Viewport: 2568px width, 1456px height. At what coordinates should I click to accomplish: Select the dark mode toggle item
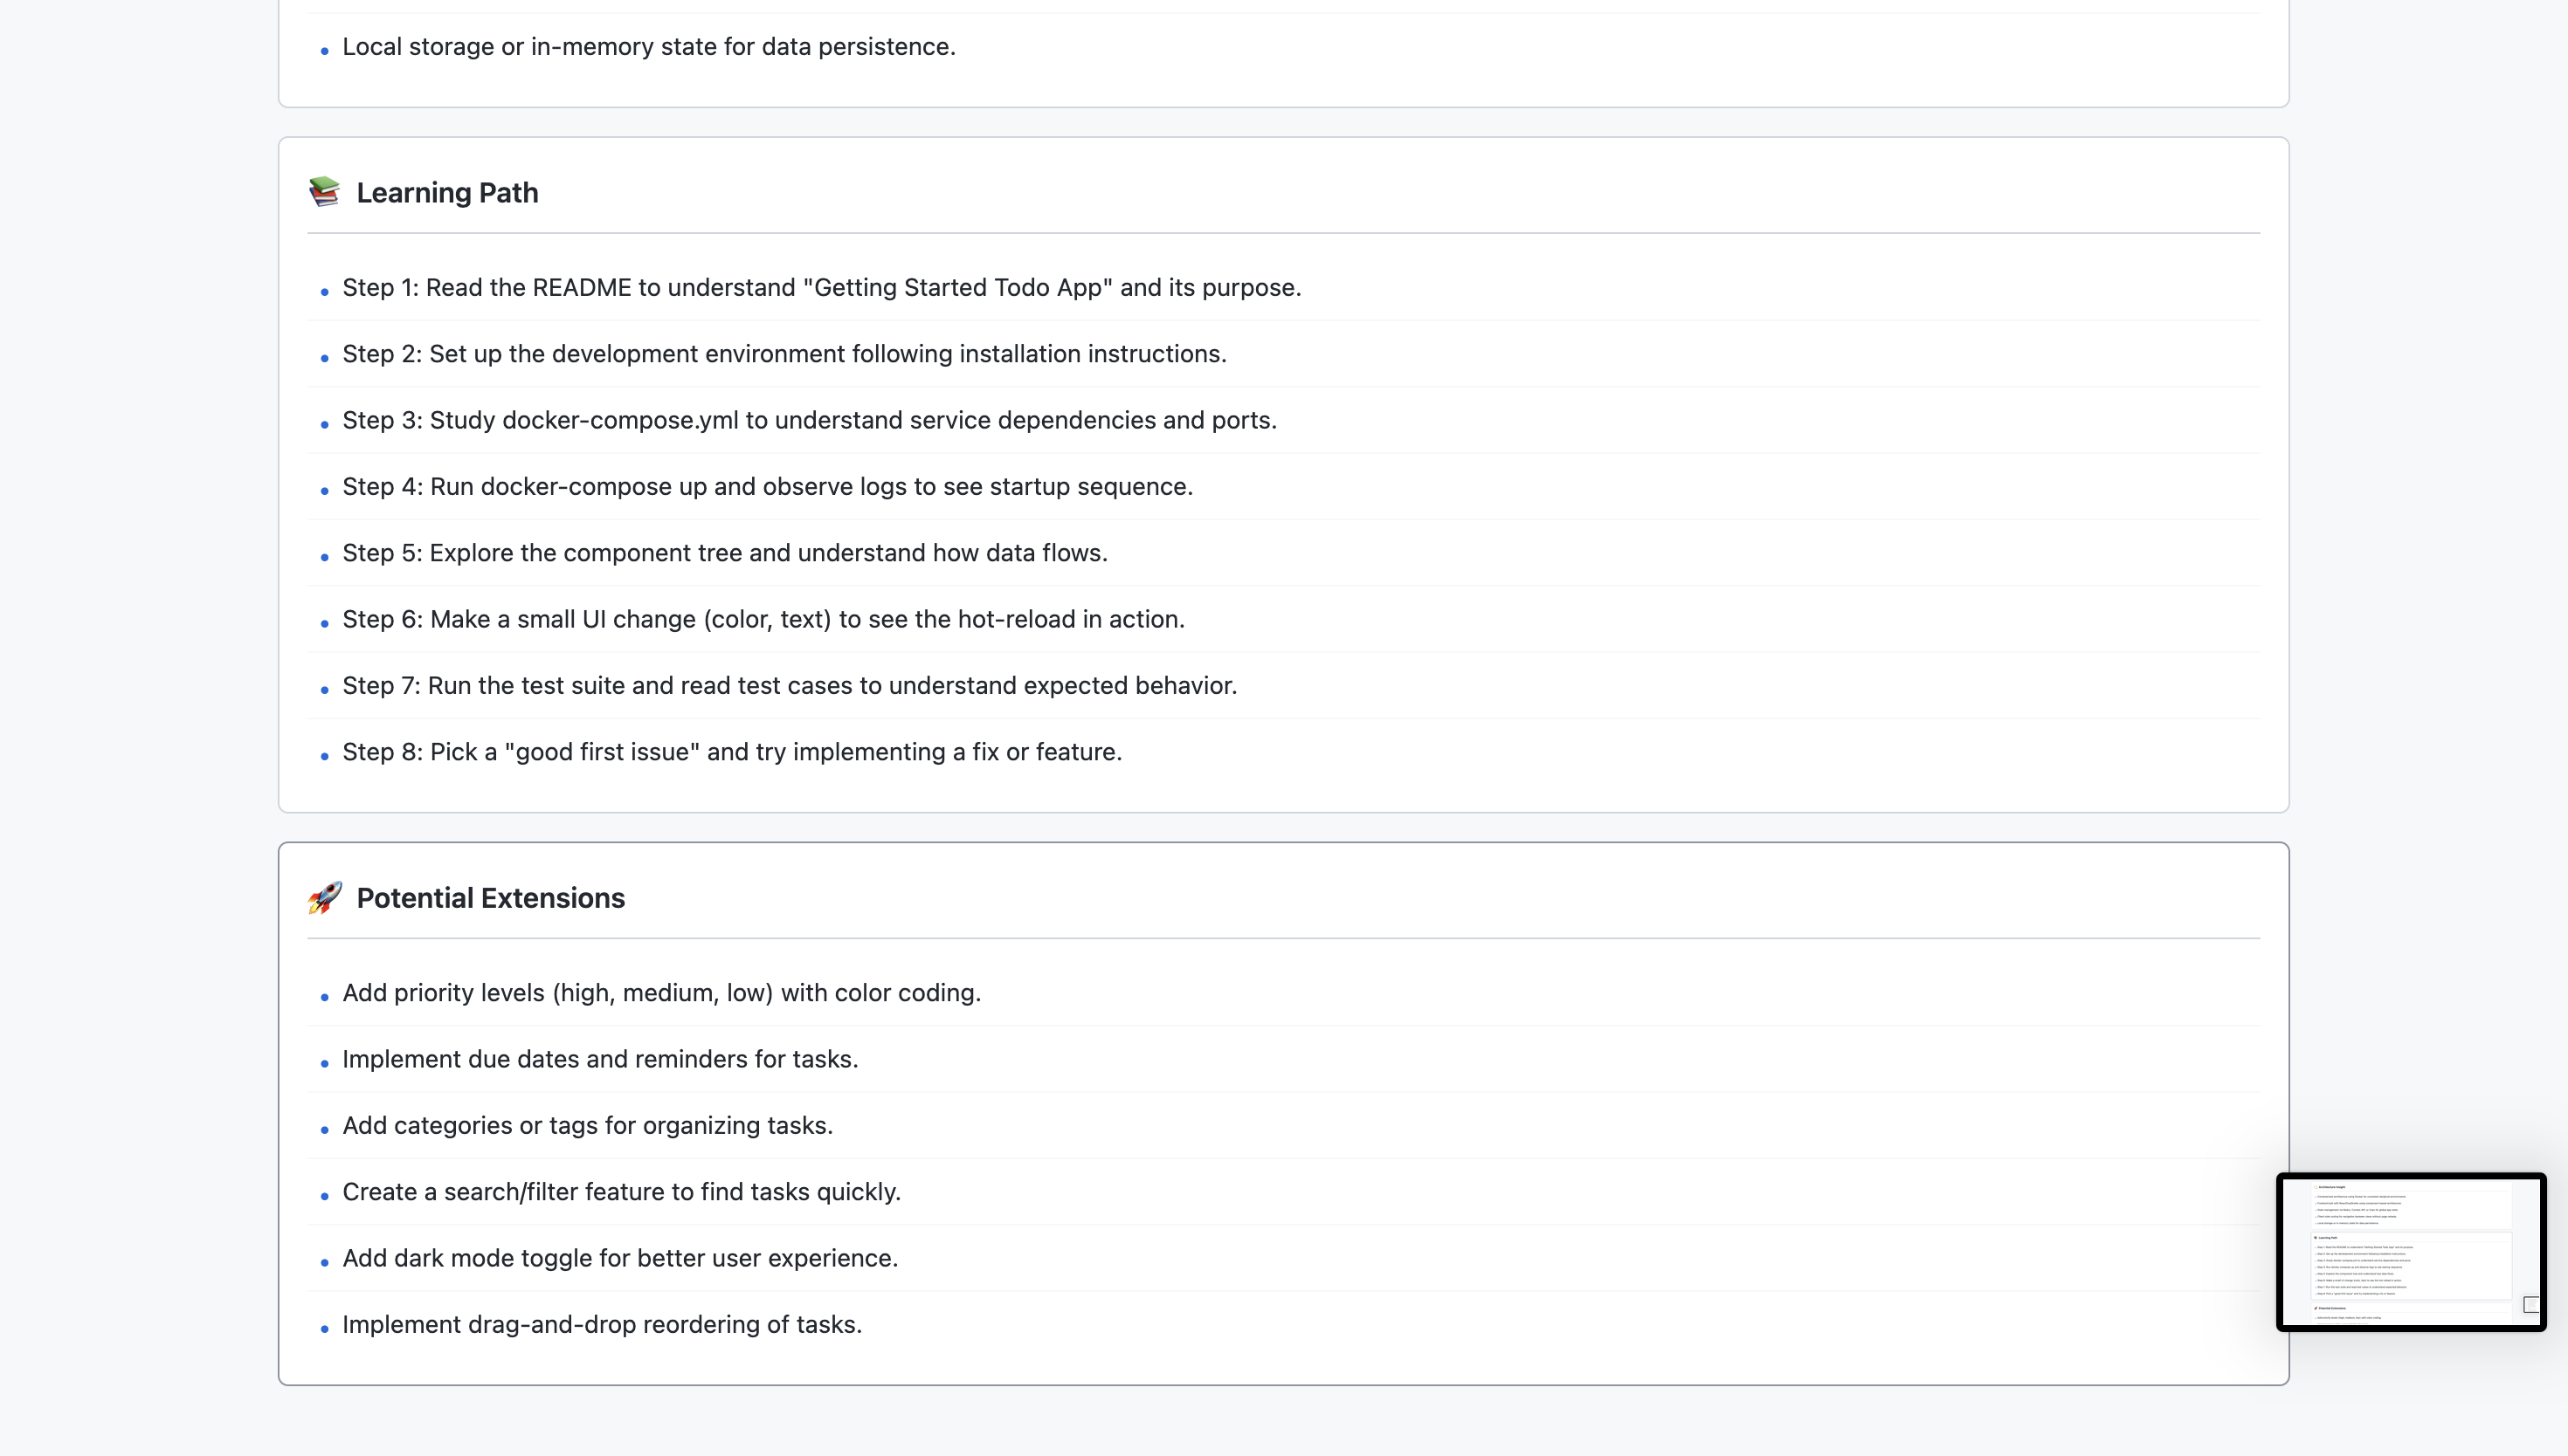[x=620, y=1258]
